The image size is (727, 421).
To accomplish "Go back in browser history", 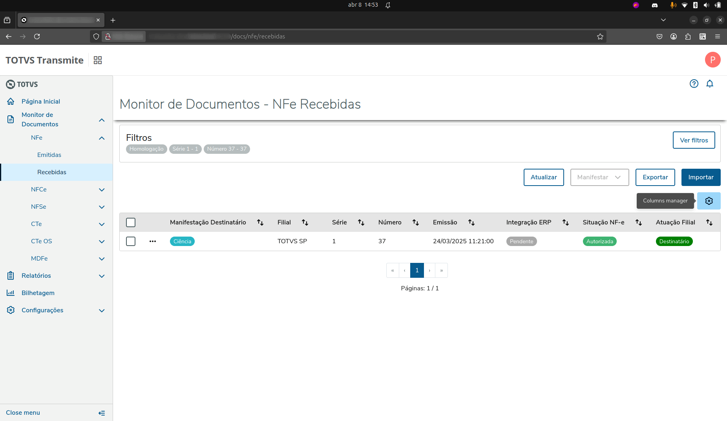I will pyautogui.click(x=9, y=36).
